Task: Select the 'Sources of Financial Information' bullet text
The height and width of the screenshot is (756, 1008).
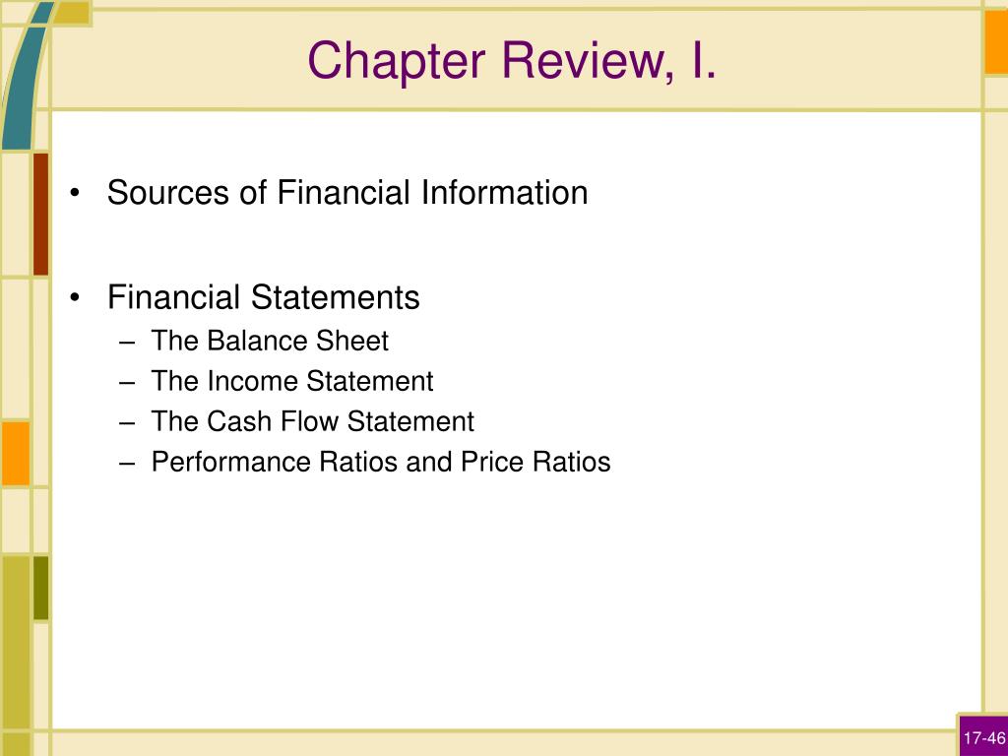Action: point(347,192)
